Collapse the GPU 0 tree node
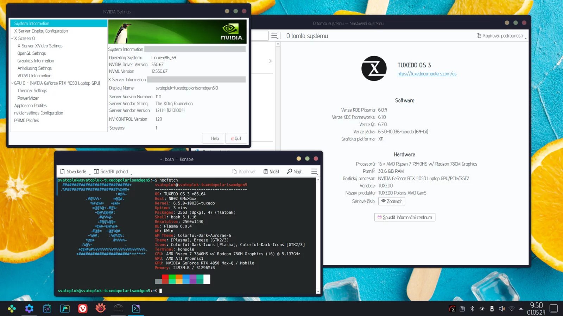This screenshot has height=316, width=563. coord(12,83)
